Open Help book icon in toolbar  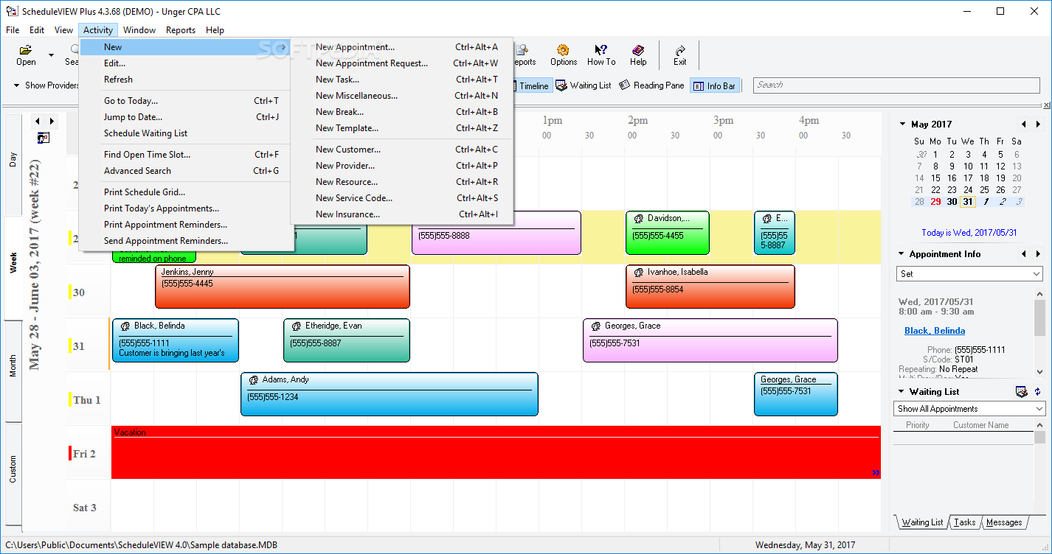click(x=638, y=50)
